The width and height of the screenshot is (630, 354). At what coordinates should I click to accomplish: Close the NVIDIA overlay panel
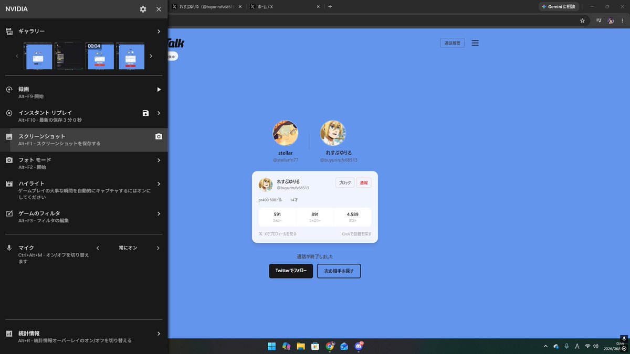[159, 9]
